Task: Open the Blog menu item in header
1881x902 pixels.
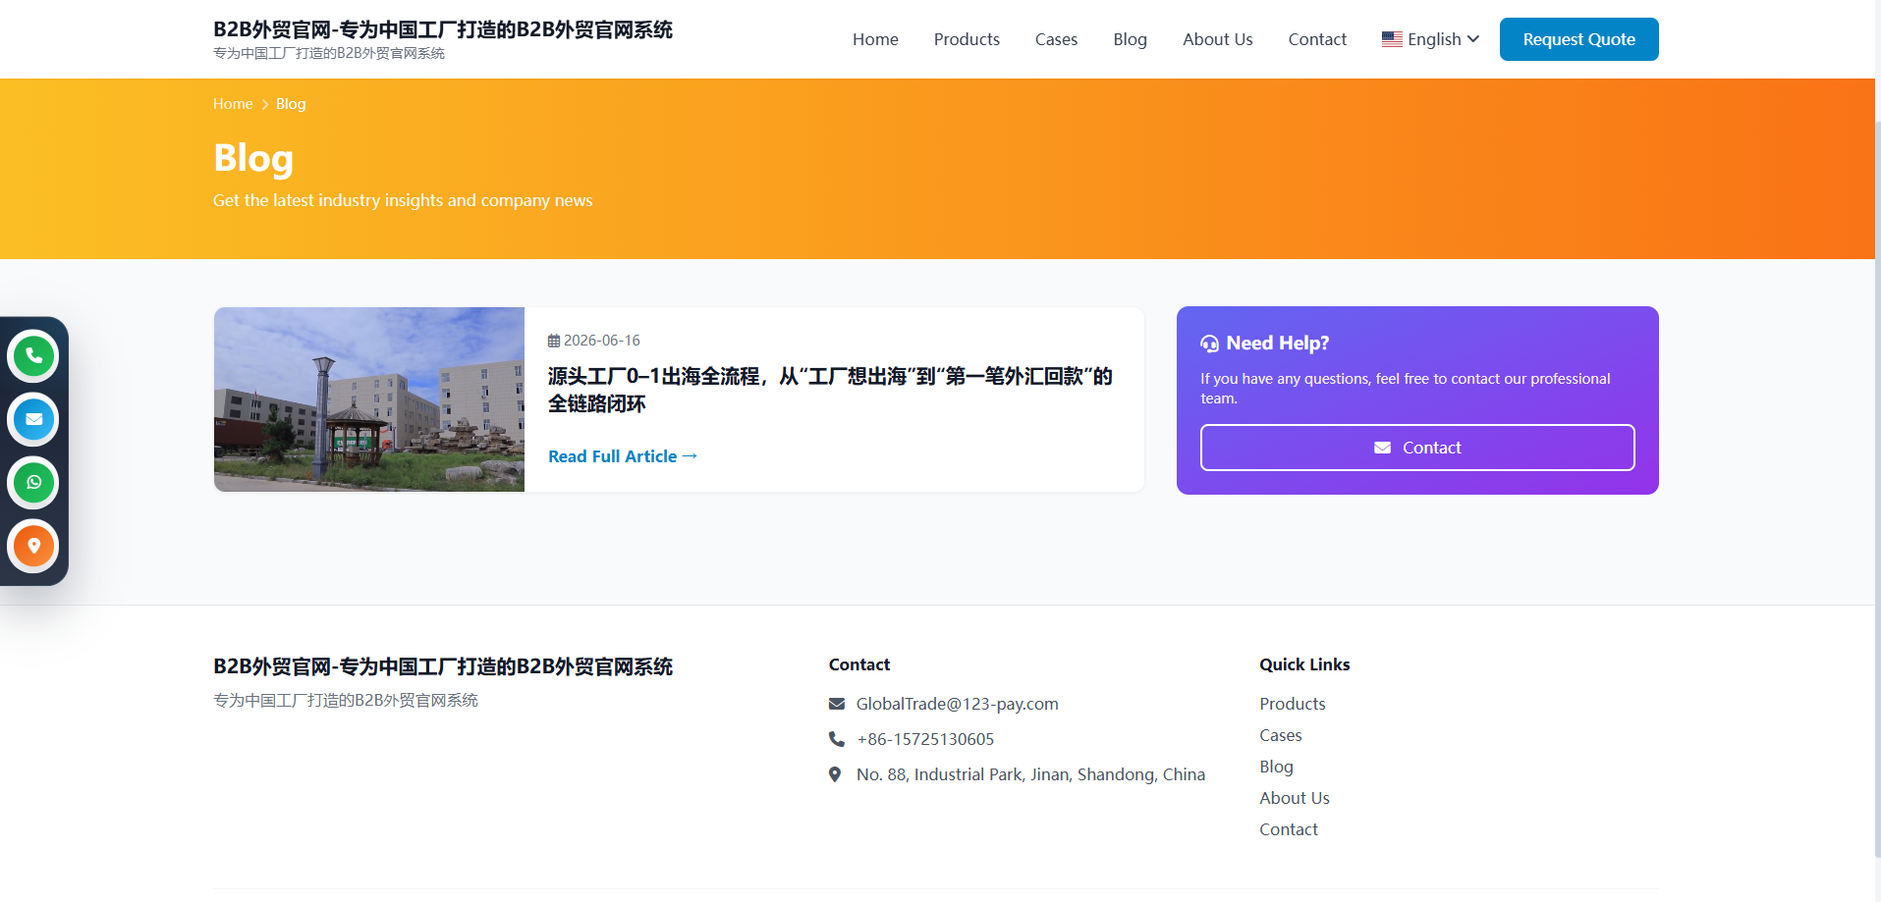Action: point(1130,39)
